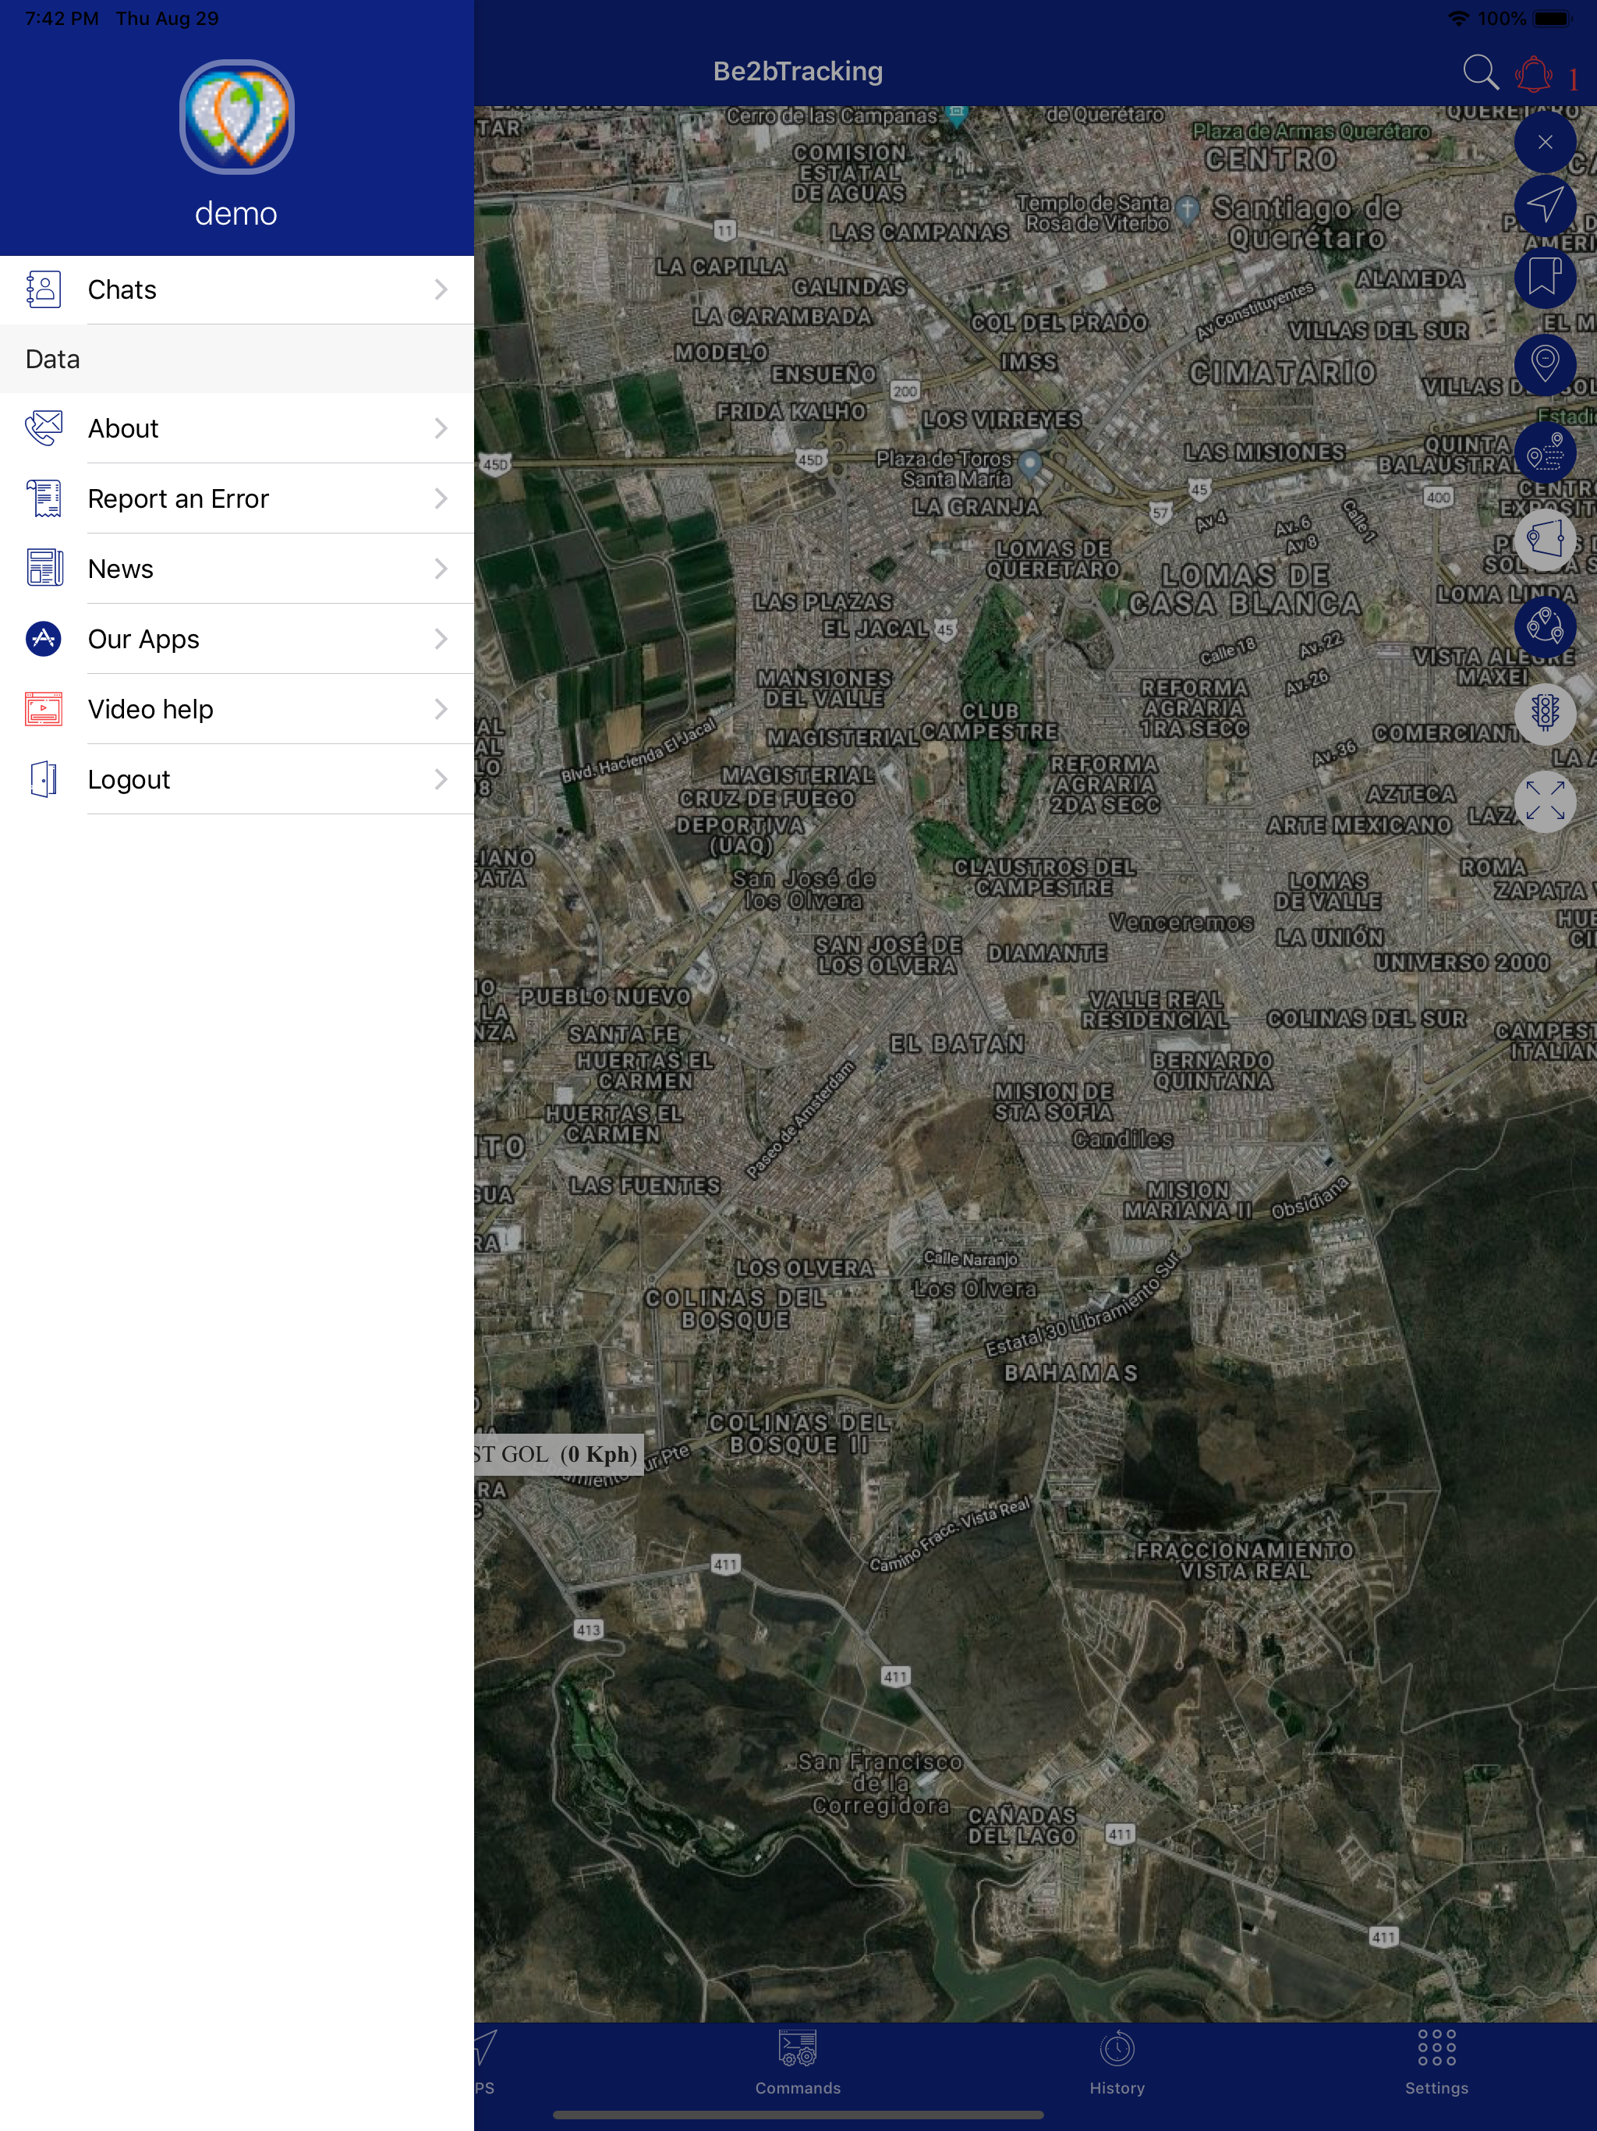Switch to the Commands tab
1597x2131 pixels.
pyautogui.click(x=798, y=2062)
